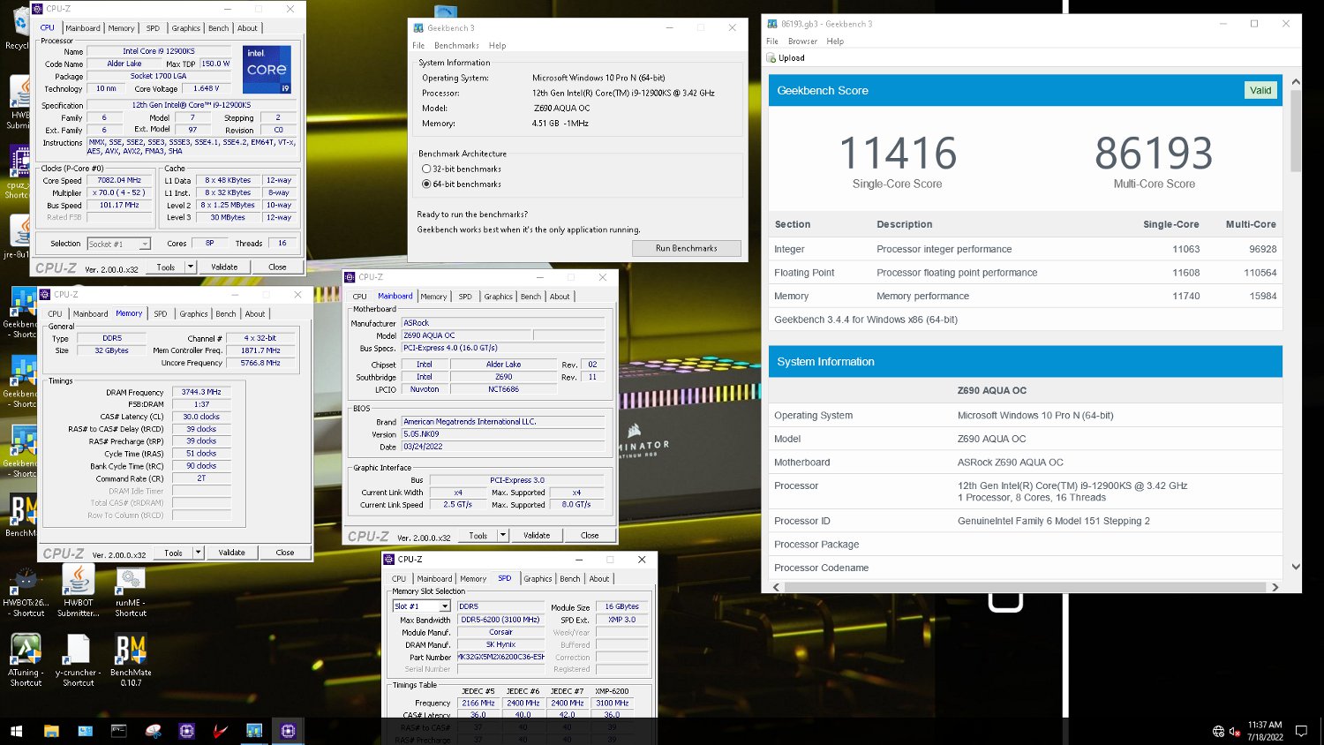
Task: Click the DRAM Frequency 3744.3 MHz field
Action: pyautogui.click(x=201, y=392)
